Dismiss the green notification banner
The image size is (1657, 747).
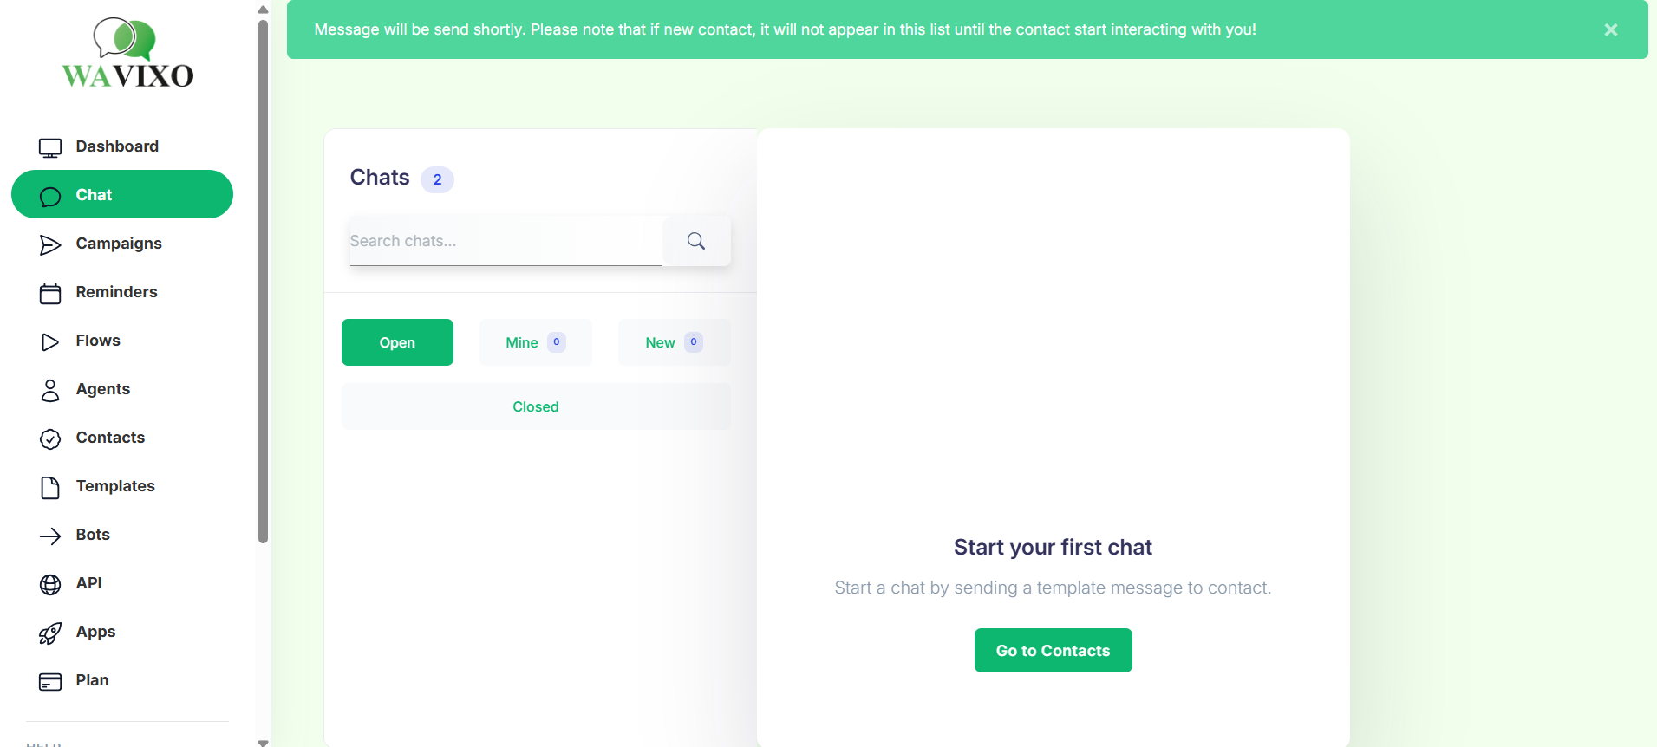tap(1611, 29)
